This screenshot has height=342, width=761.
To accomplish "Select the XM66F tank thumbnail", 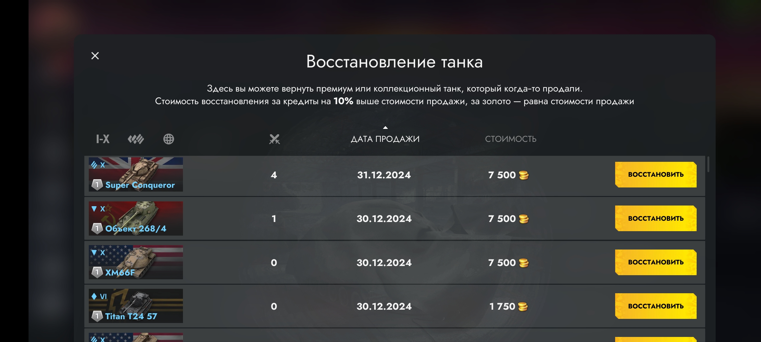I will (136, 262).
